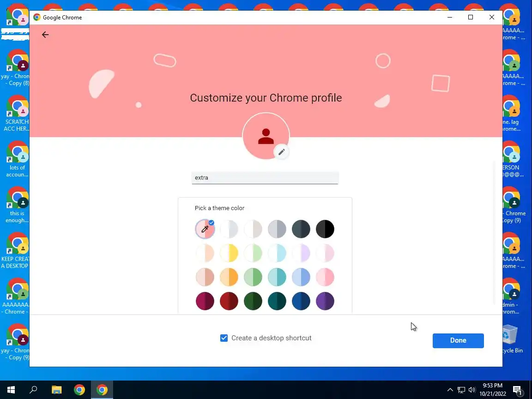Click the Done button
Screen dimensions: 532x399
458,340
